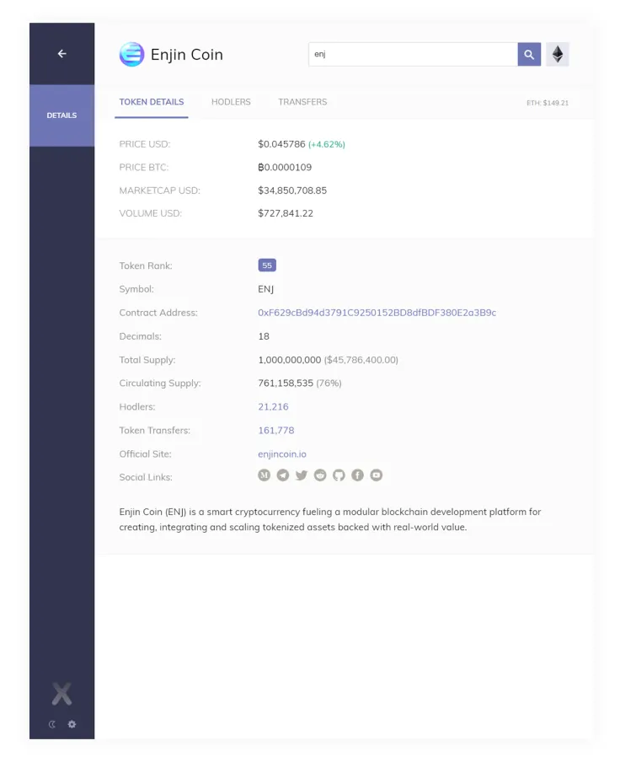Select the BTC price 0.0000109
Screen dimensions: 620x762
pos(285,167)
